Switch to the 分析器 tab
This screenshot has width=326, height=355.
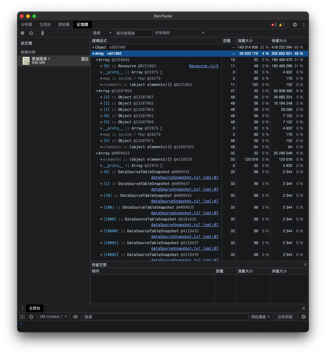click(27, 25)
